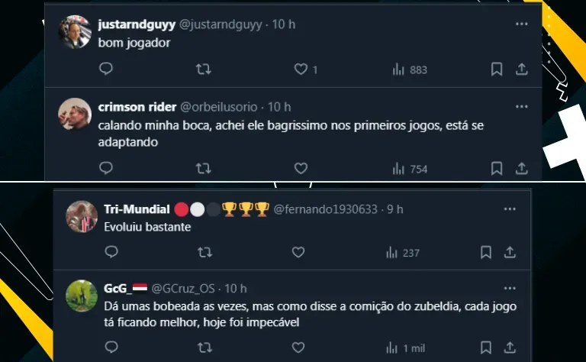
Task: Open GcG_'s profile avatar
Action: click(x=81, y=295)
